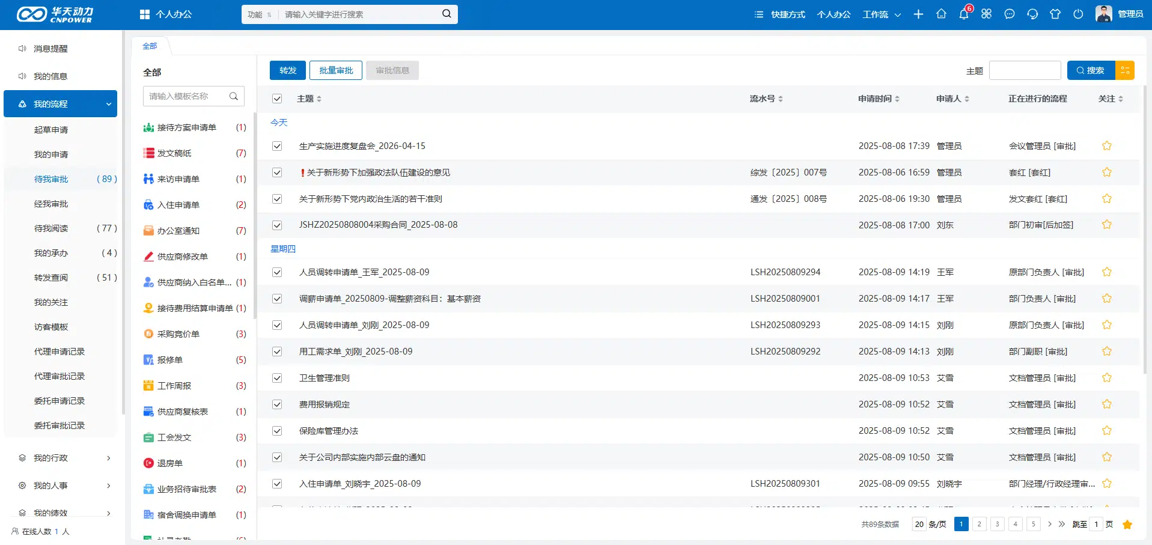Star the 生产实施进度复盘会 row
The image size is (1152, 545).
[1107, 146]
